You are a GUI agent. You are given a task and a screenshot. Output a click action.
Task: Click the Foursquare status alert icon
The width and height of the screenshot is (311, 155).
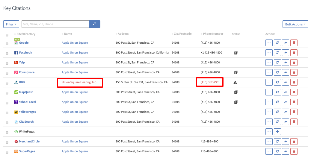[235, 72]
